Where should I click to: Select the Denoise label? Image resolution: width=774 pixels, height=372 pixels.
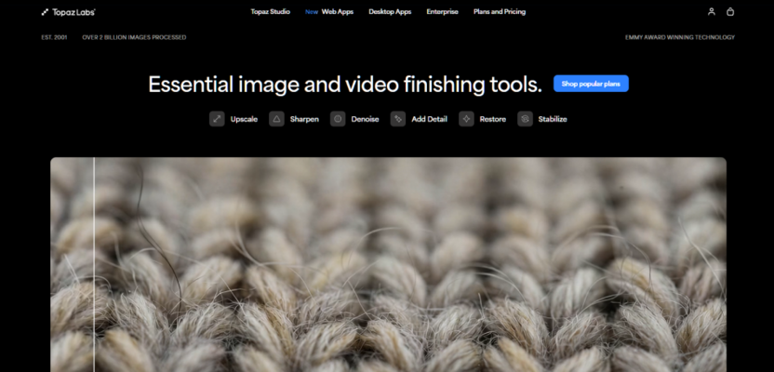[365, 119]
